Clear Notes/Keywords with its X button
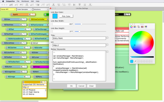The height and width of the screenshot is (102, 164). click(x=107, y=52)
